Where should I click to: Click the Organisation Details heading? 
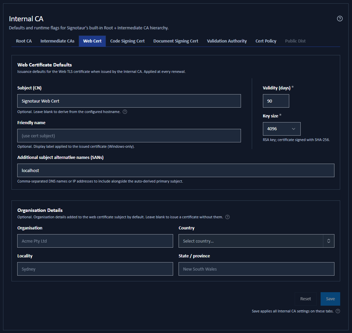click(40, 210)
